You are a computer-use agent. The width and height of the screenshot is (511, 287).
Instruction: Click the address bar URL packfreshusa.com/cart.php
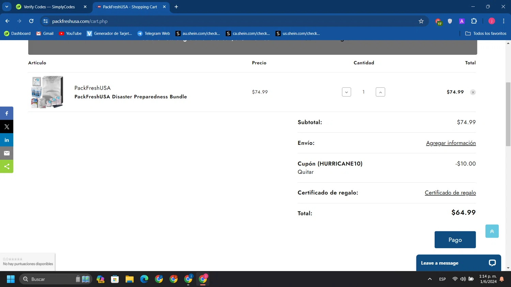click(80, 21)
